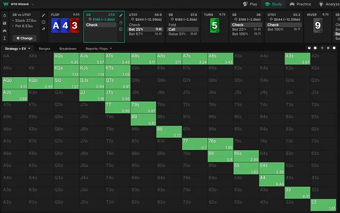Select Bet 25% (1.6) in UTG1 panel
The height and width of the screenshot is (213, 340).
point(145,29)
